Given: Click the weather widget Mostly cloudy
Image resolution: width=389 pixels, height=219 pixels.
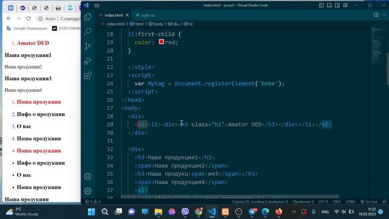Looking at the screenshot, I should pos(22,212).
